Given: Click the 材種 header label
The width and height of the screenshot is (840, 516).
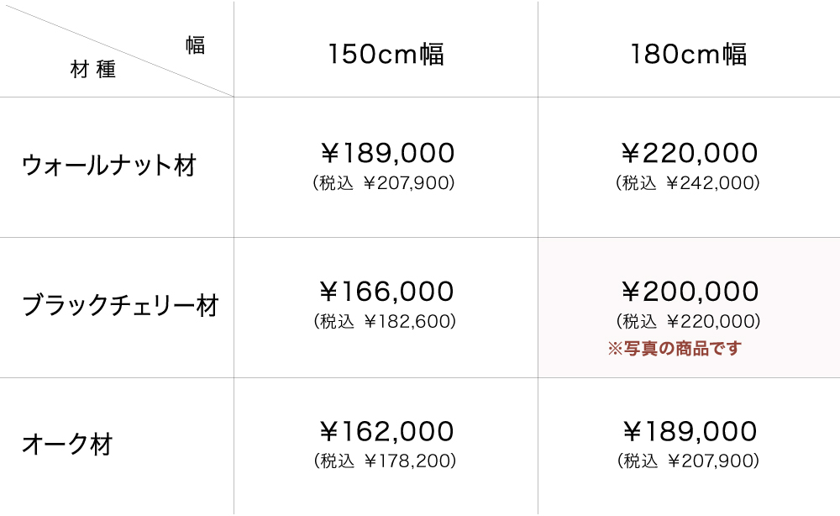Looking at the screenshot, I should (x=93, y=71).
